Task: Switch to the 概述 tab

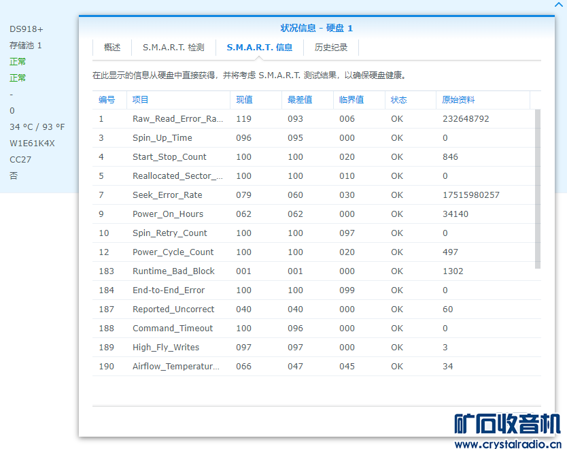Action: 112,48
